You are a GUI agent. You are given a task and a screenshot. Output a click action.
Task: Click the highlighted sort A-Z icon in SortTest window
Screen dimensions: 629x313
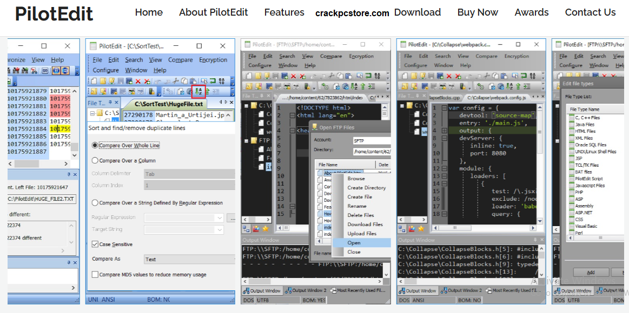[x=198, y=91]
